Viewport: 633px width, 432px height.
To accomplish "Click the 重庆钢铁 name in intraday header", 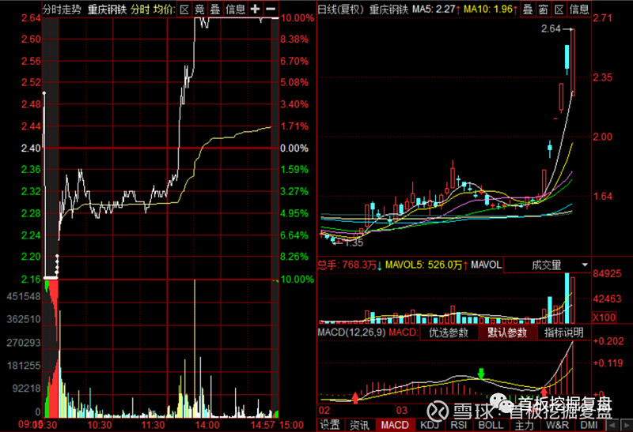I will click(x=107, y=9).
